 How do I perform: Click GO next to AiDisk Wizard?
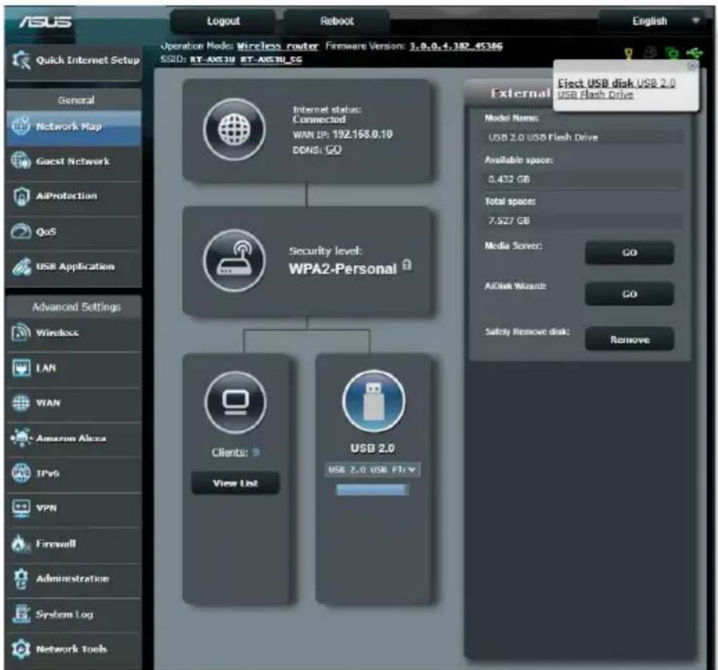[629, 294]
